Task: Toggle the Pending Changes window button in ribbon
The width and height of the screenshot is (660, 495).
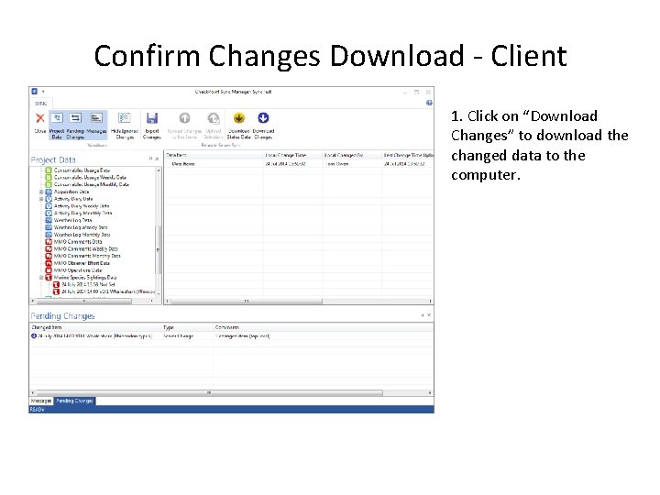Action: pos(75,125)
